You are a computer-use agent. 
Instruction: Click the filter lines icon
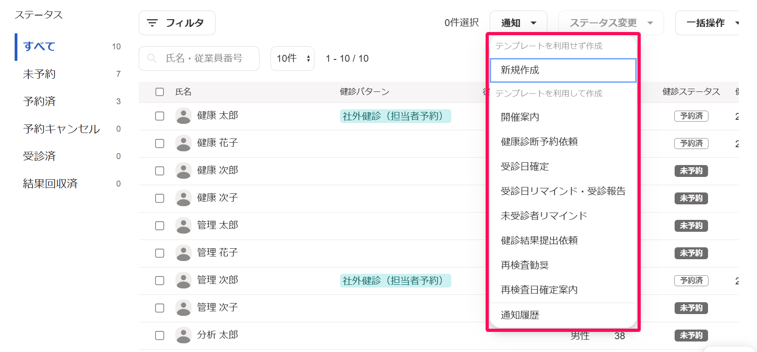[152, 23]
